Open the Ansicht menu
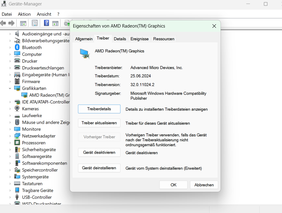 tap(44, 14)
